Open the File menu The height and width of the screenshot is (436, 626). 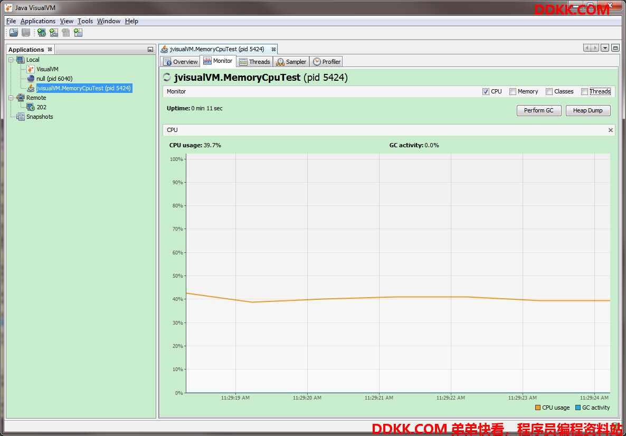[x=11, y=21]
